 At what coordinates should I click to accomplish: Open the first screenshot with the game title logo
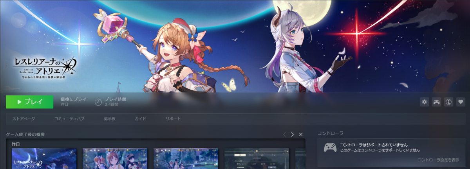pyautogui.click(x=44, y=158)
